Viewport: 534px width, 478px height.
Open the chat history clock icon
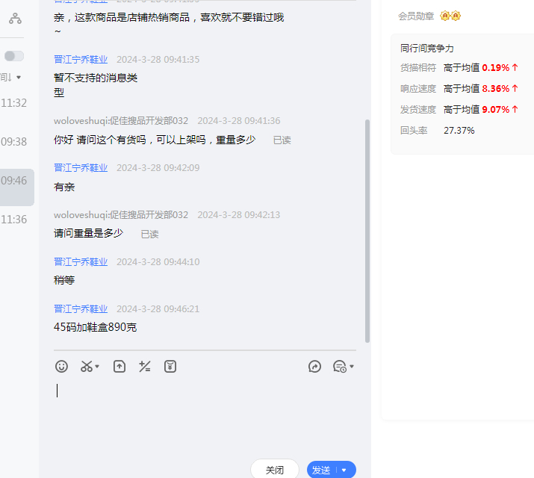click(x=339, y=366)
